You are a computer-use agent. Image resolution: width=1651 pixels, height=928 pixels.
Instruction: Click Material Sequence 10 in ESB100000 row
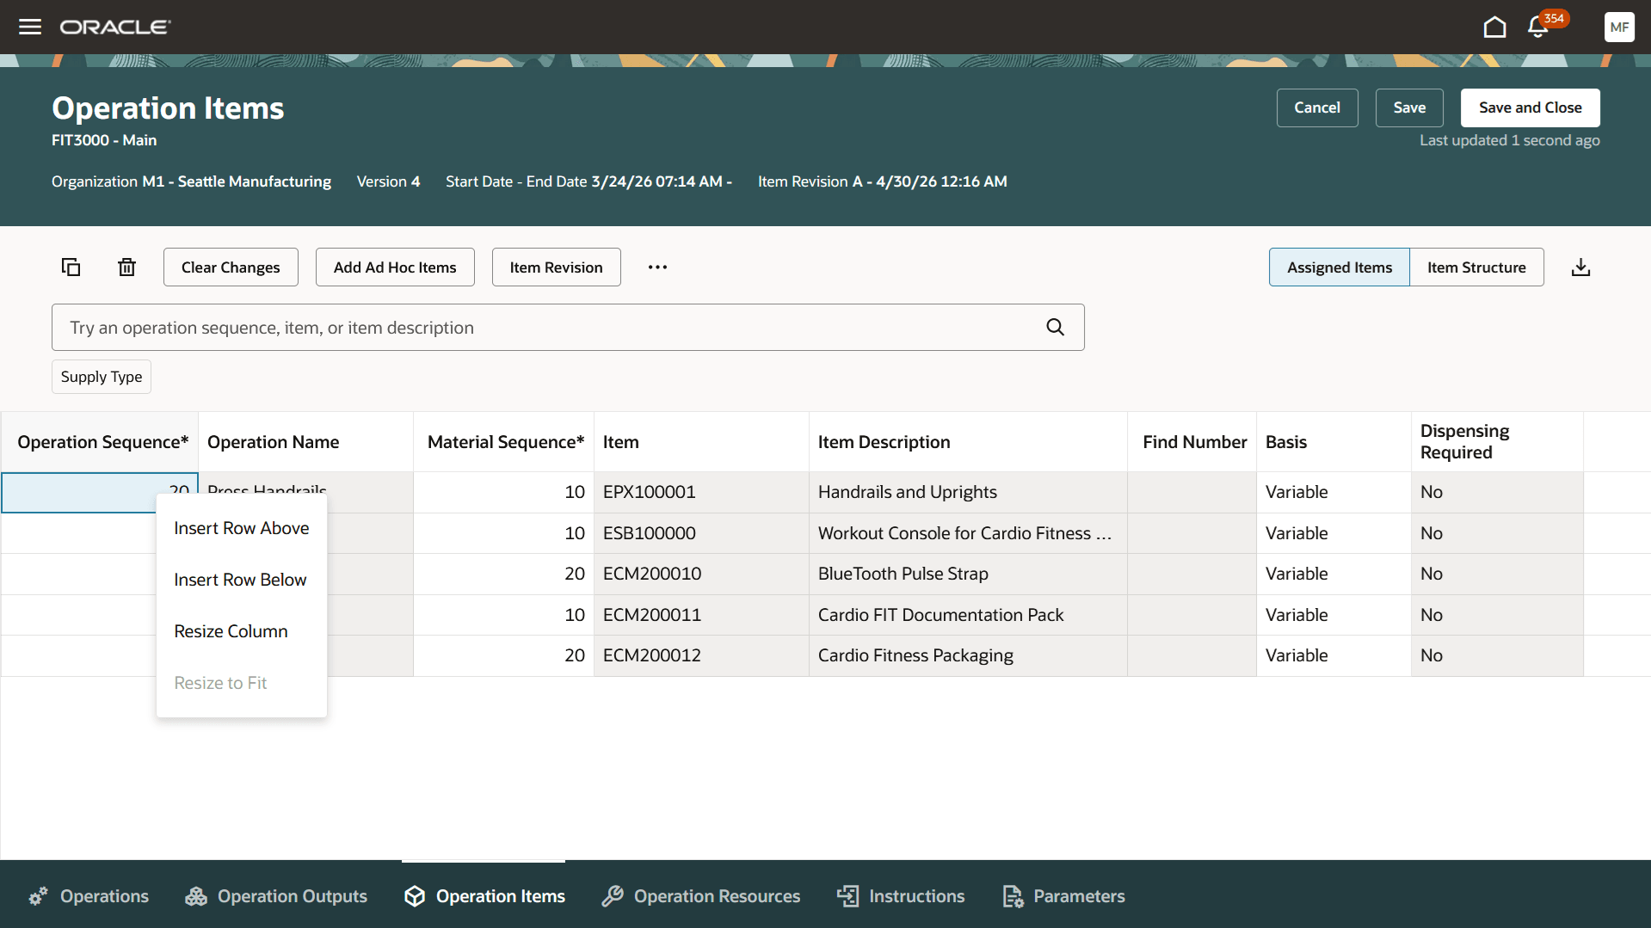(504, 533)
